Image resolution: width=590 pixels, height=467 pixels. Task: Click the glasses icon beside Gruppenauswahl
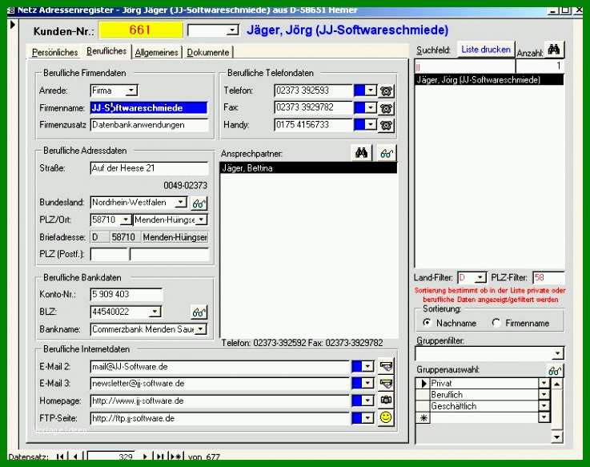(x=555, y=371)
